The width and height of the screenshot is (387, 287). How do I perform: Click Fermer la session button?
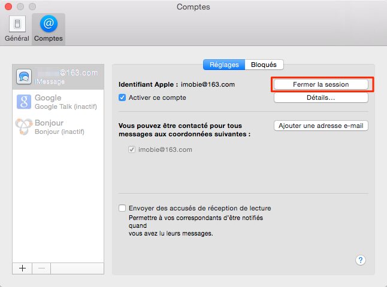(x=321, y=84)
